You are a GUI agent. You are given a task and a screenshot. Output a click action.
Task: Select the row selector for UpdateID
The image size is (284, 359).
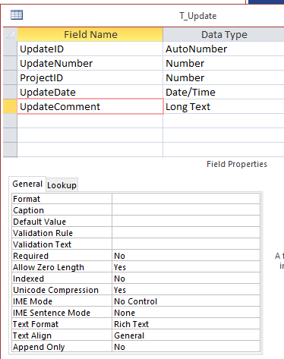[x=10, y=49]
